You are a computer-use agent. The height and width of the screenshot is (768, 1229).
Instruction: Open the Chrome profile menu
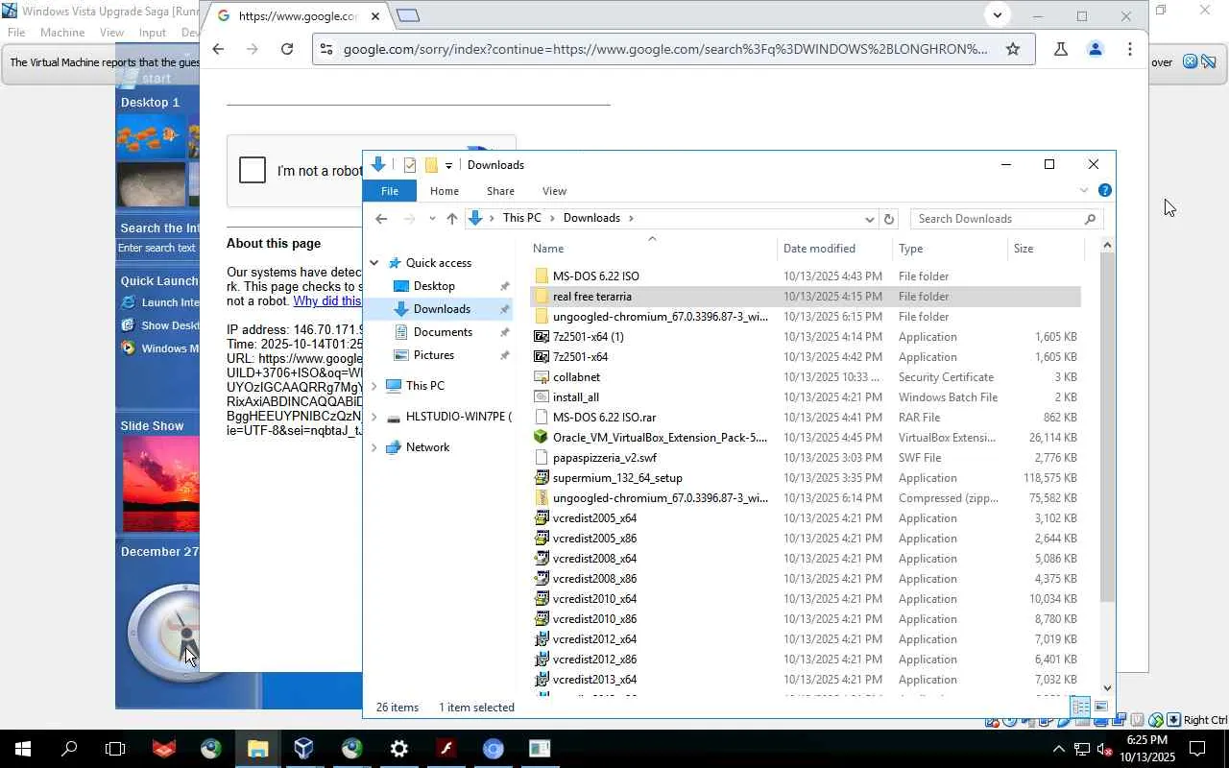[1095, 49]
